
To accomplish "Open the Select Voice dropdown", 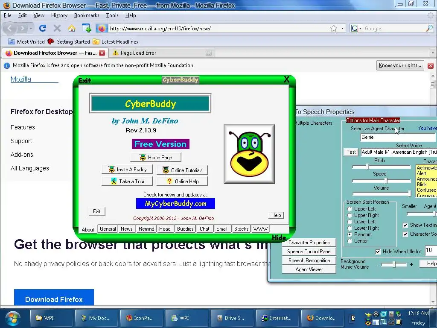I will pos(399,152).
